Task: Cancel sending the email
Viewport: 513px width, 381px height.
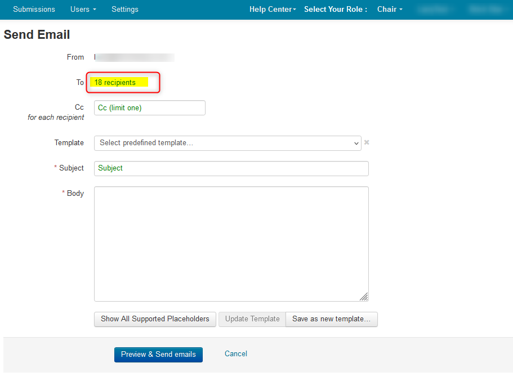Action: point(236,354)
